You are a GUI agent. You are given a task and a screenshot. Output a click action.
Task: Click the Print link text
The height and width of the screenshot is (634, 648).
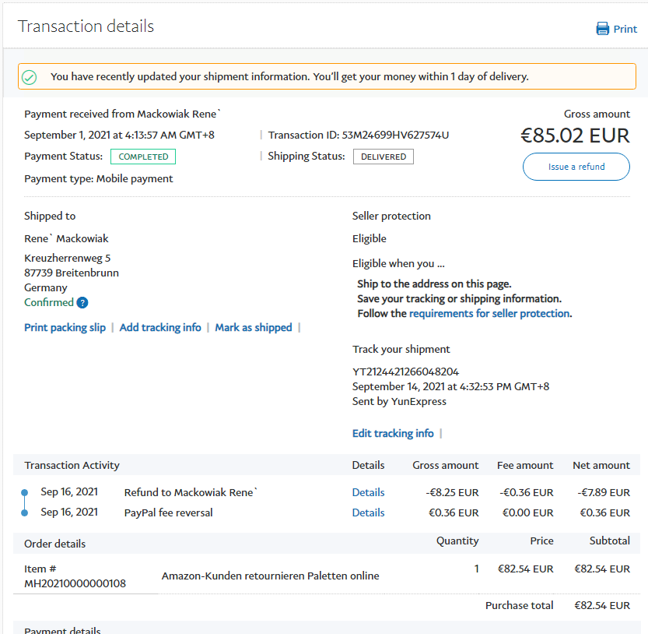coord(625,29)
